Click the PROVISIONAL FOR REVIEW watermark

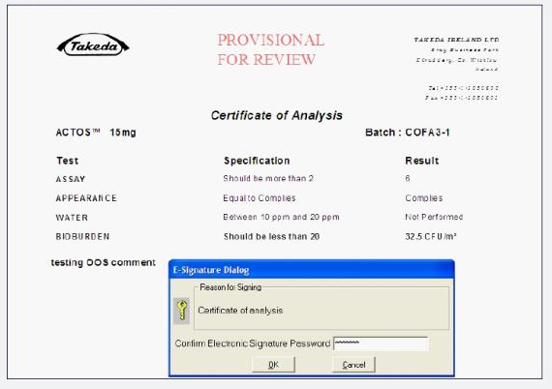coord(271,49)
